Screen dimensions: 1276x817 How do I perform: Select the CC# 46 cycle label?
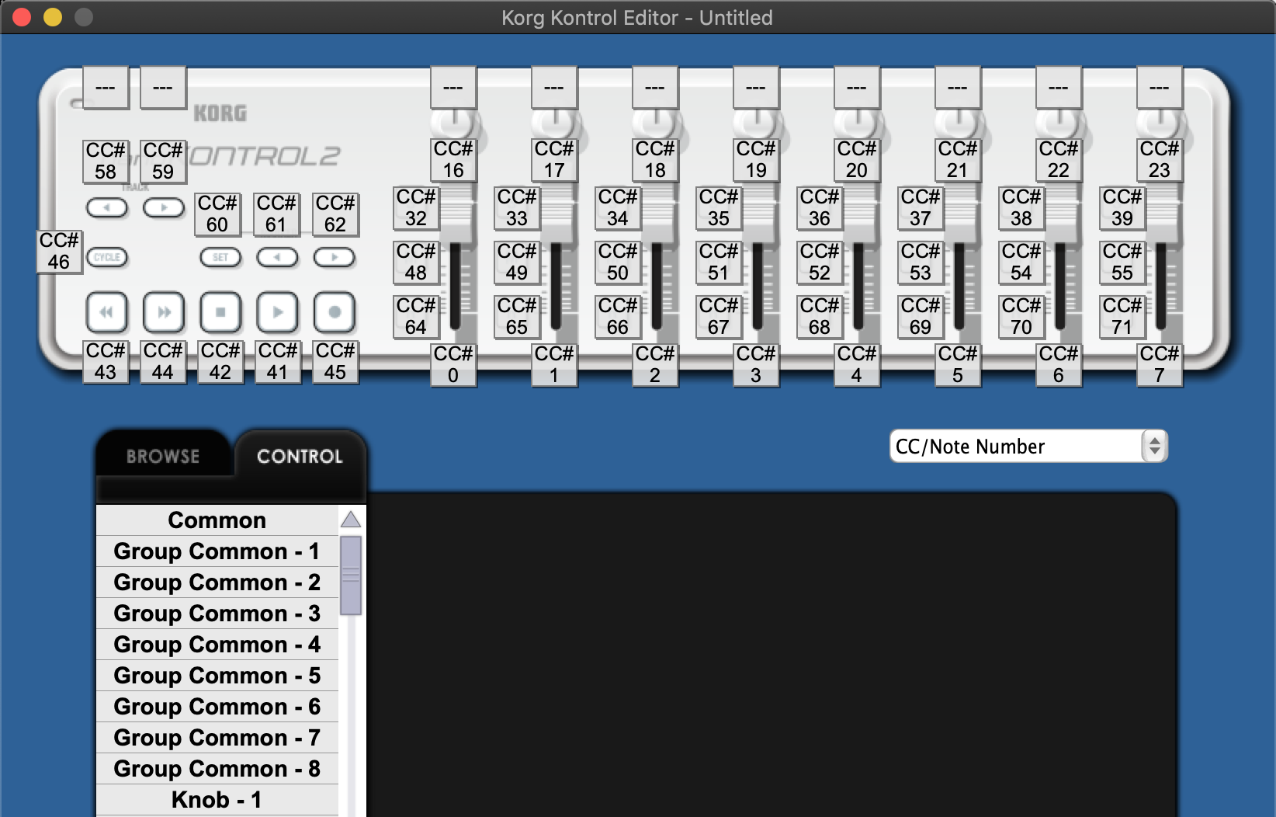(59, 252)
